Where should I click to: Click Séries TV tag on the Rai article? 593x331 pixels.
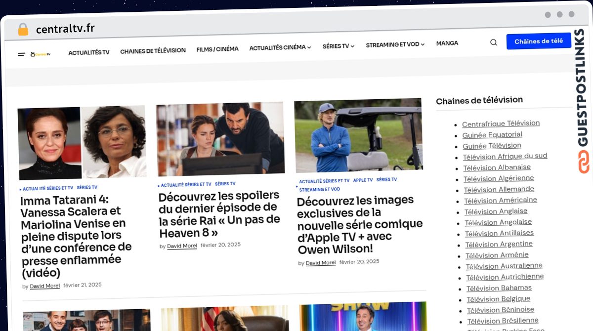[x=225, y=184]
